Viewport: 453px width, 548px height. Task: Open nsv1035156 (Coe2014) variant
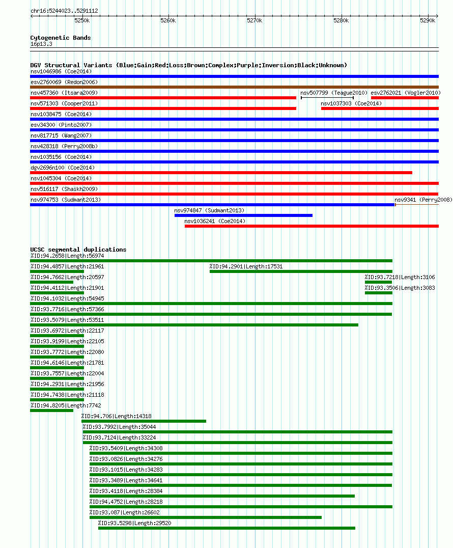tap(61, 157)
